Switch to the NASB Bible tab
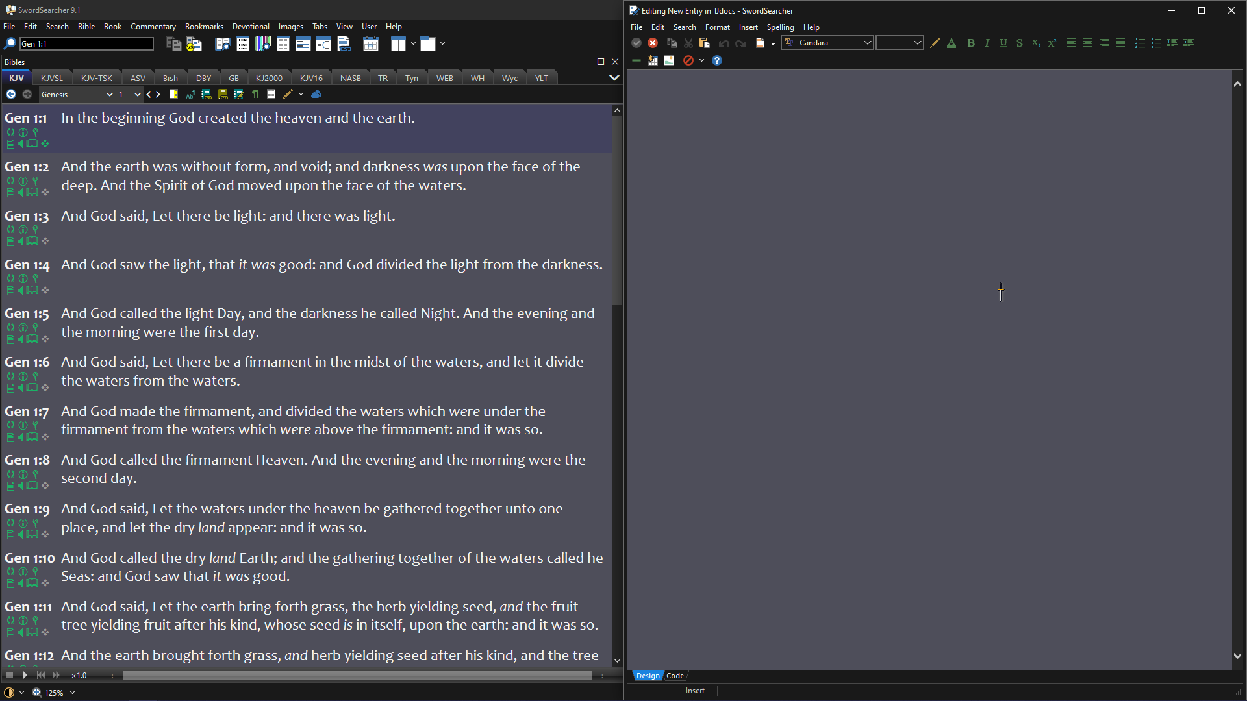 pos(350,78)
